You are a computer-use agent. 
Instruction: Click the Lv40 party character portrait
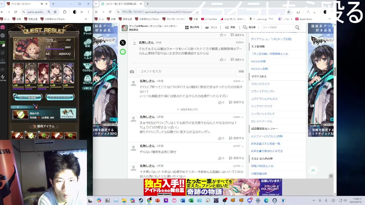pyautogui.click(x=18, y=74)
